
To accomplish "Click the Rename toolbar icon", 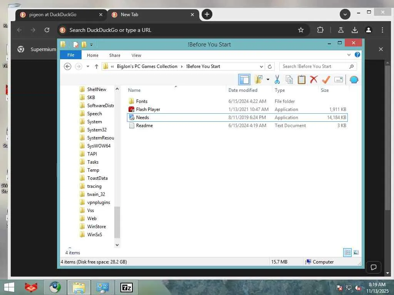I will click(339, 80).
